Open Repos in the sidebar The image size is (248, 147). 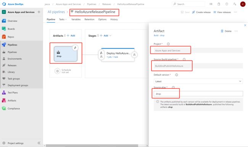[x=11, y=37]
